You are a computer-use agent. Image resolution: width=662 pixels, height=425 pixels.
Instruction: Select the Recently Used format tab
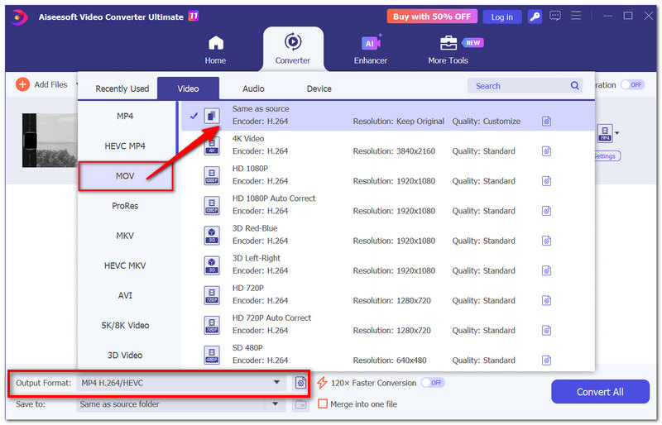point(122,88)
